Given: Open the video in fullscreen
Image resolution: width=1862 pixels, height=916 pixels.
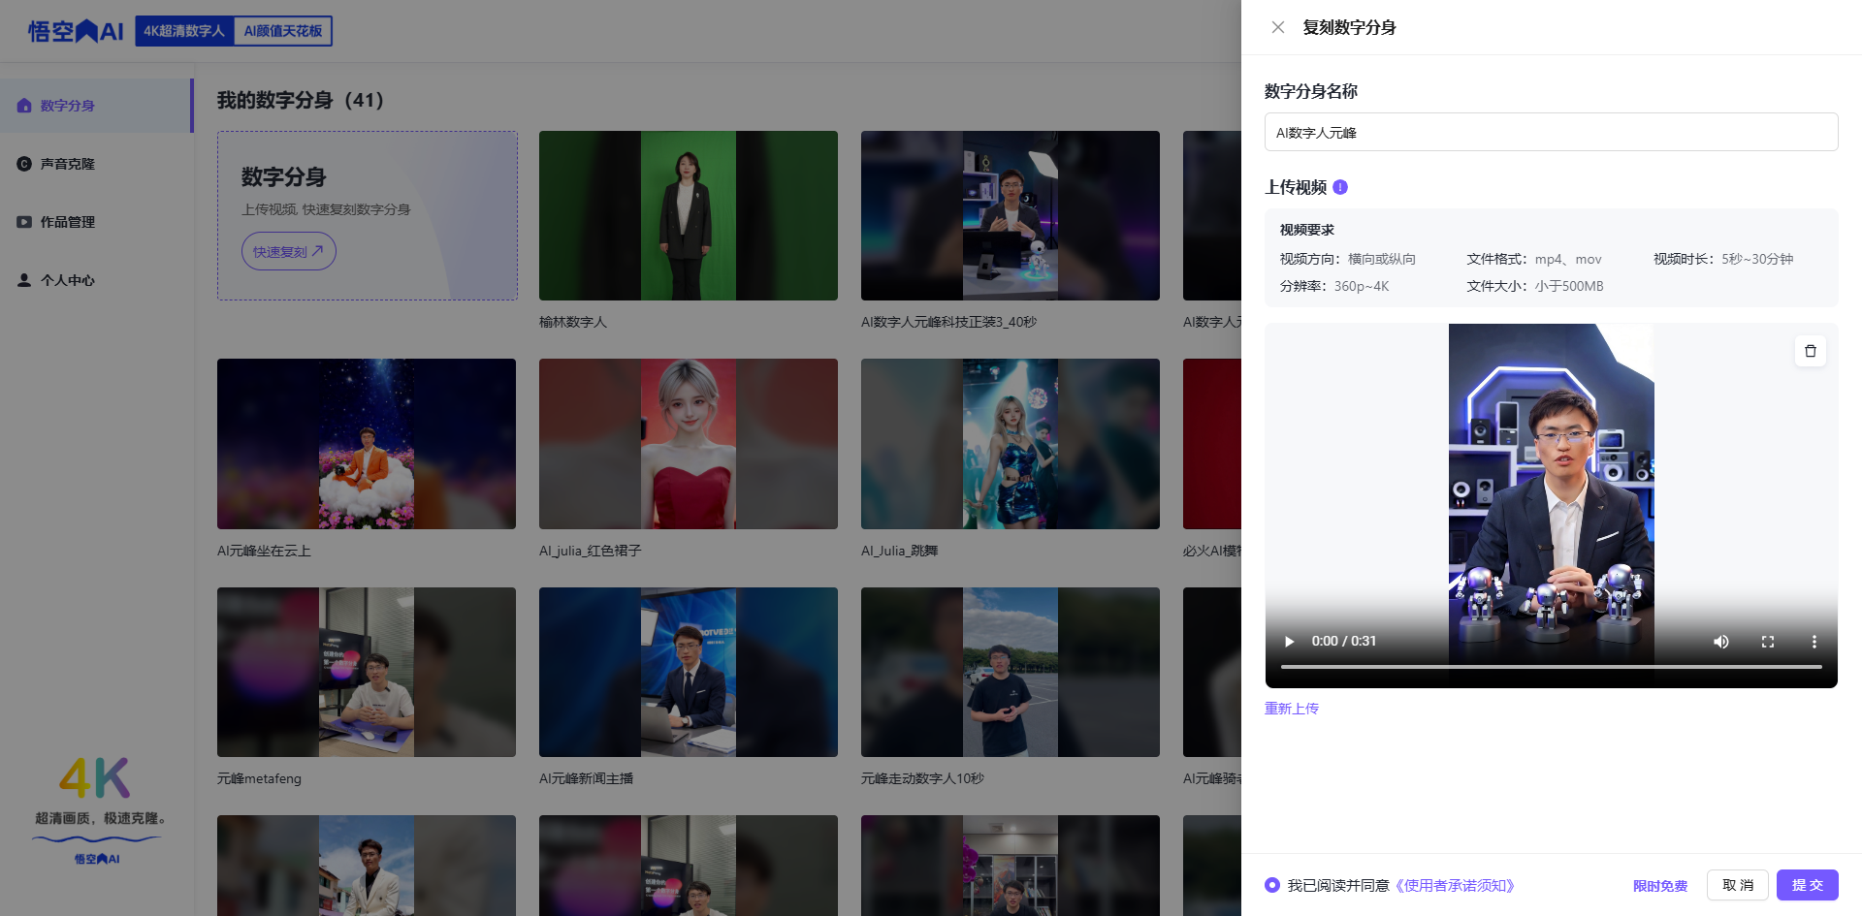Looking at the screenshot, I should point(1768,642).
